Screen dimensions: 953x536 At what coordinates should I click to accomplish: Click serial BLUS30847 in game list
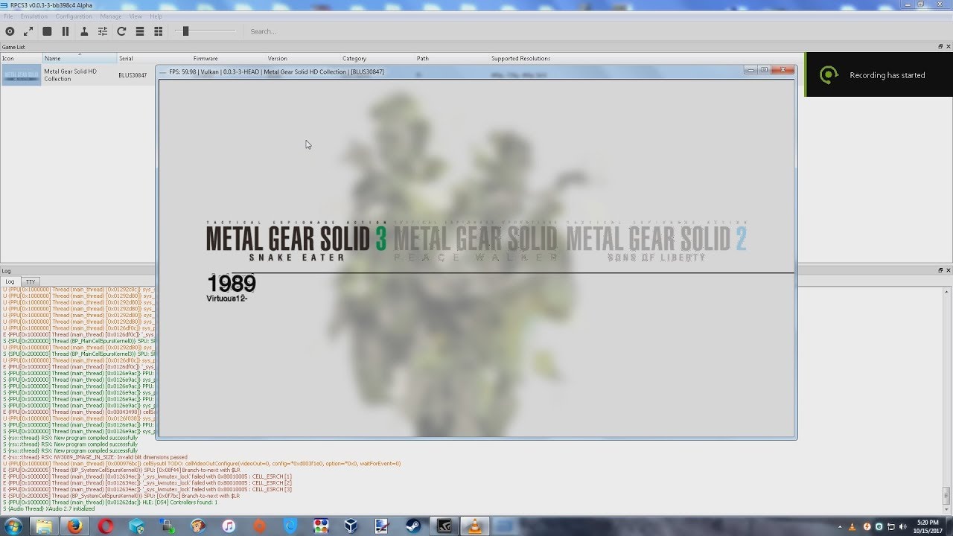pyautogui.click(x=133, y=75)
